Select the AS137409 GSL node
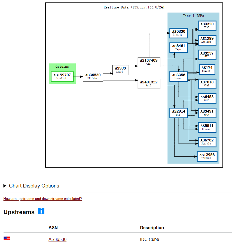Screen dimensions: 232x242 pos(149,62)
